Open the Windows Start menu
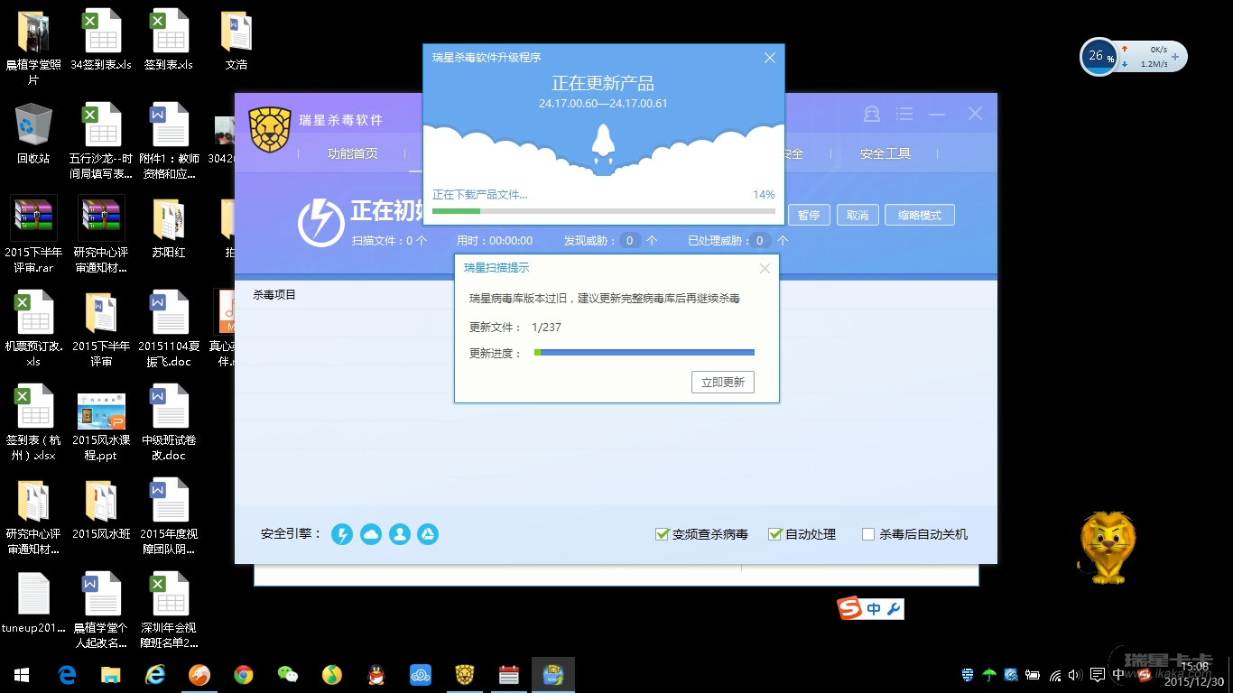1233x693 pixels. click(x=22, y=675)
